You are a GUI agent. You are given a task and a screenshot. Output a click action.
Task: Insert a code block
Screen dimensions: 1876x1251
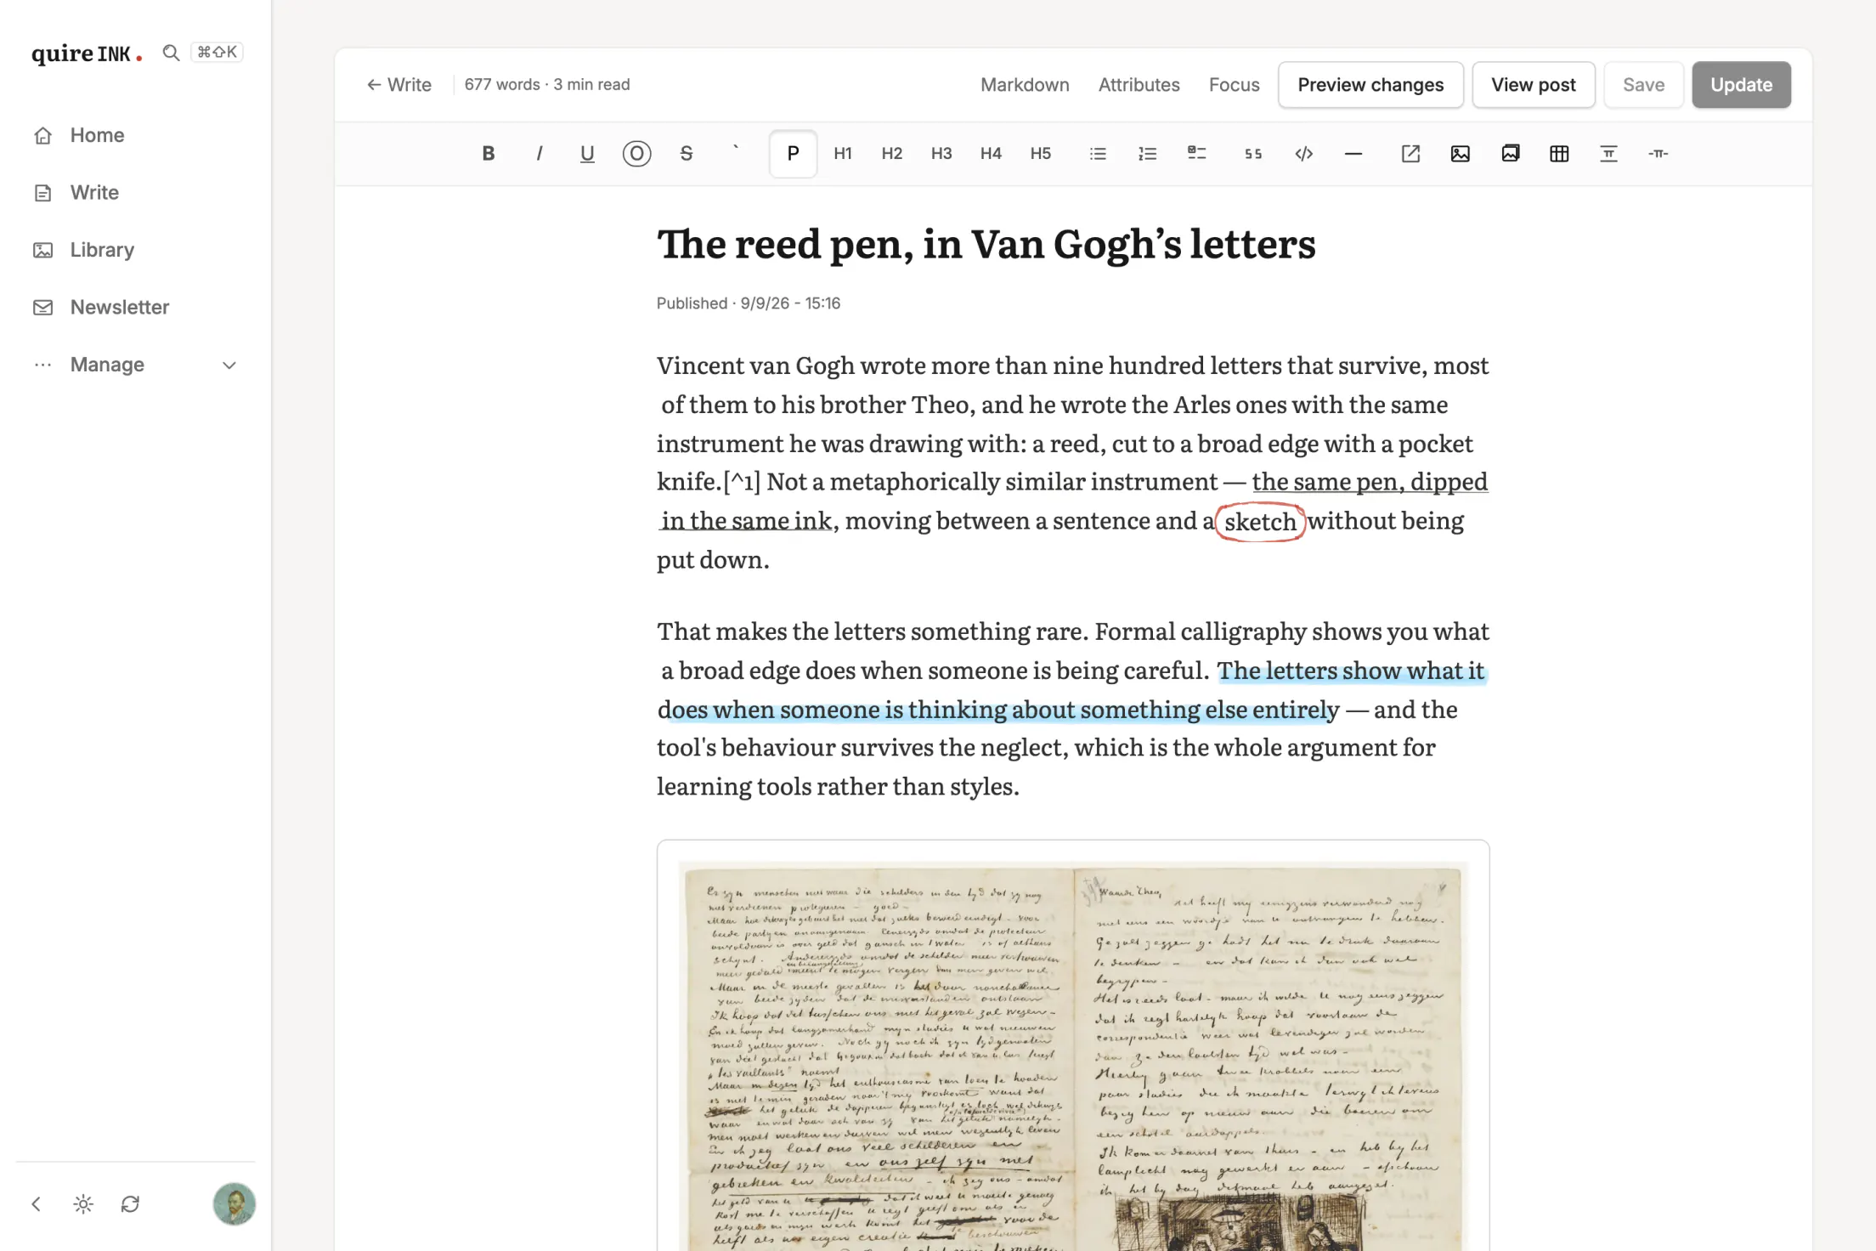pyautogui.click(x=1303, y=154)
